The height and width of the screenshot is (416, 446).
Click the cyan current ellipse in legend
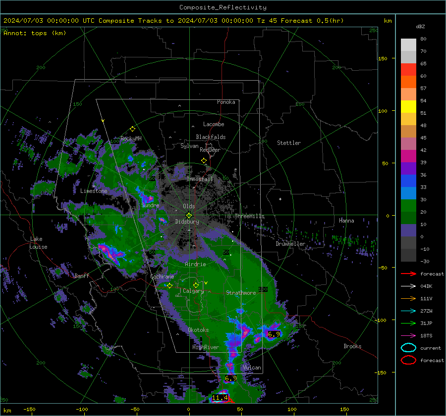pos(408,348)
